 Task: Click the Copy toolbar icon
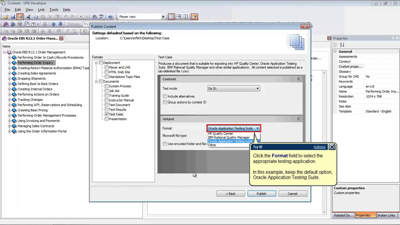(36, 17)
